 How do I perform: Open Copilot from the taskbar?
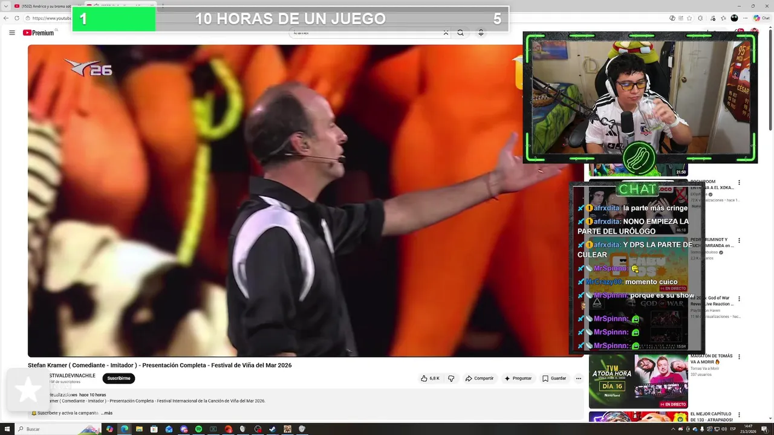click(x=109, y=429)
